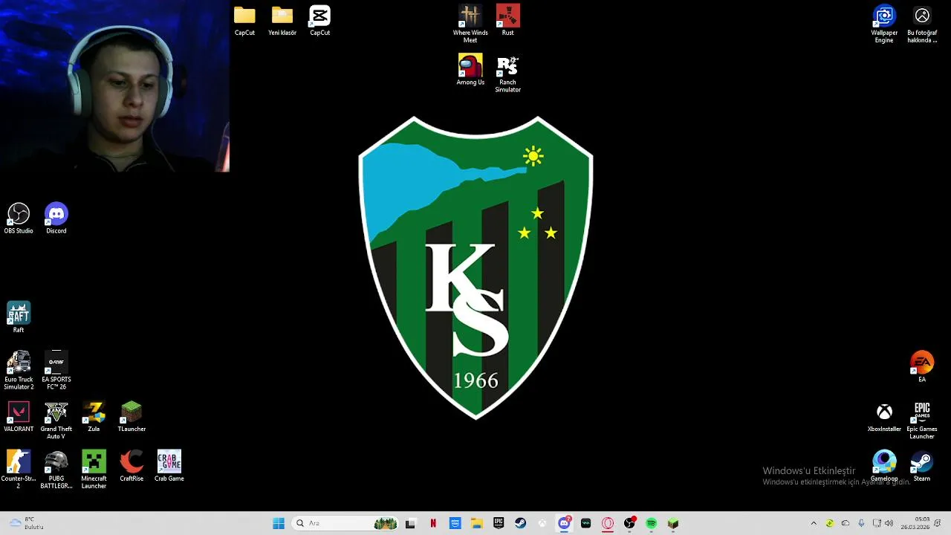
Task: Launch the CapCut app shortcut
Action: (x=319, y=21)
